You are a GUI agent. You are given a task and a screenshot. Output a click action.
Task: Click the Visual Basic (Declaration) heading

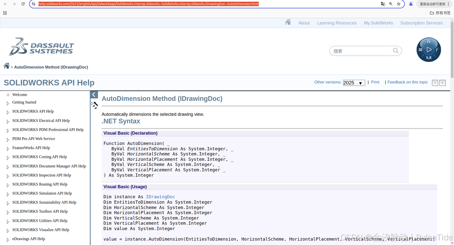pos(131,133)
